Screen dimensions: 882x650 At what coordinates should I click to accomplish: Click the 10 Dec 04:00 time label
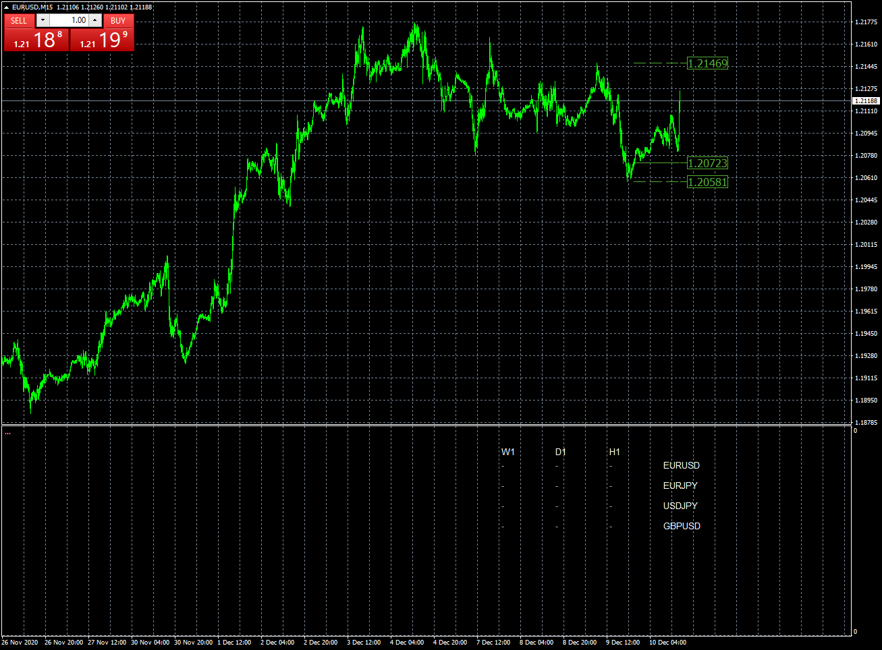(x=667, y=642)
